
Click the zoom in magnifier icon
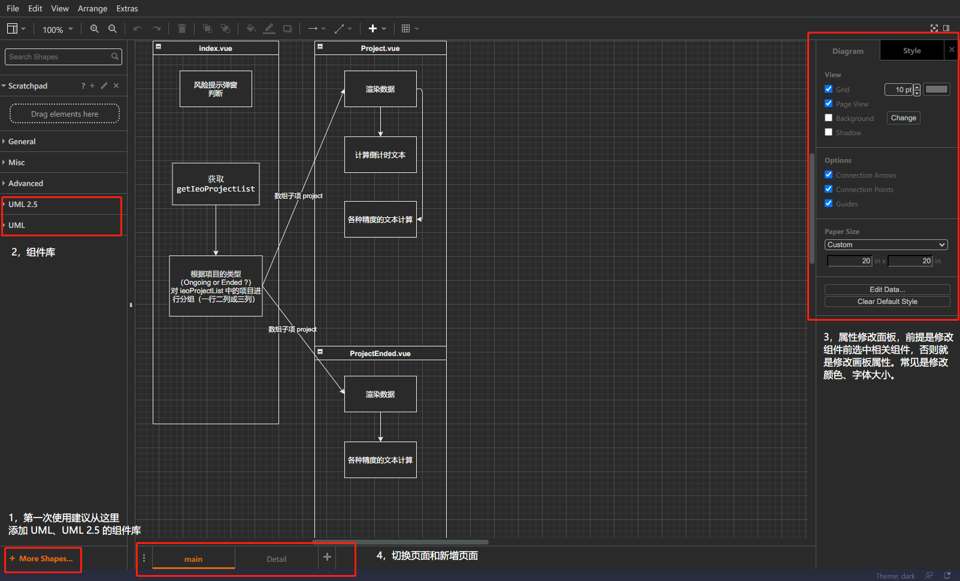pos(95,29)
